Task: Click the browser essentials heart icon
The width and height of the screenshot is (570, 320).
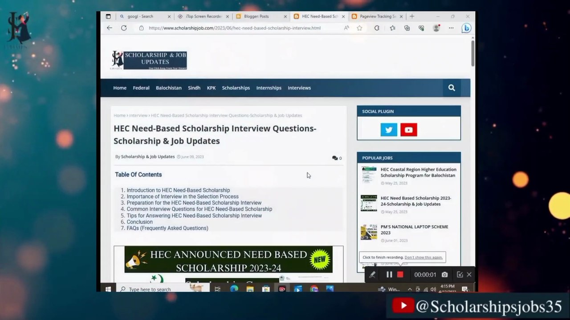Action: click(421, 28)
